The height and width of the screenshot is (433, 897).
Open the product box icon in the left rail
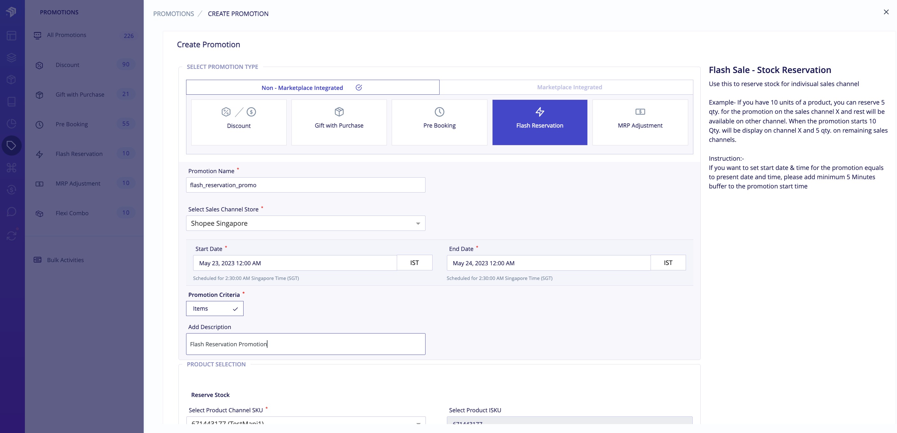pyautogui.click(x=11, y=80)
